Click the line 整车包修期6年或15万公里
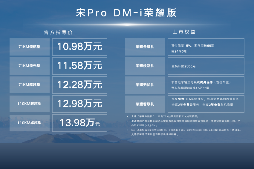This screenshot has height=169, width=254. coord(190,88)
